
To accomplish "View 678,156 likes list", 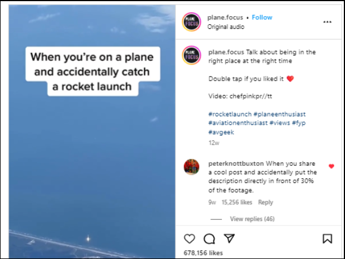I will click(204, 253).
